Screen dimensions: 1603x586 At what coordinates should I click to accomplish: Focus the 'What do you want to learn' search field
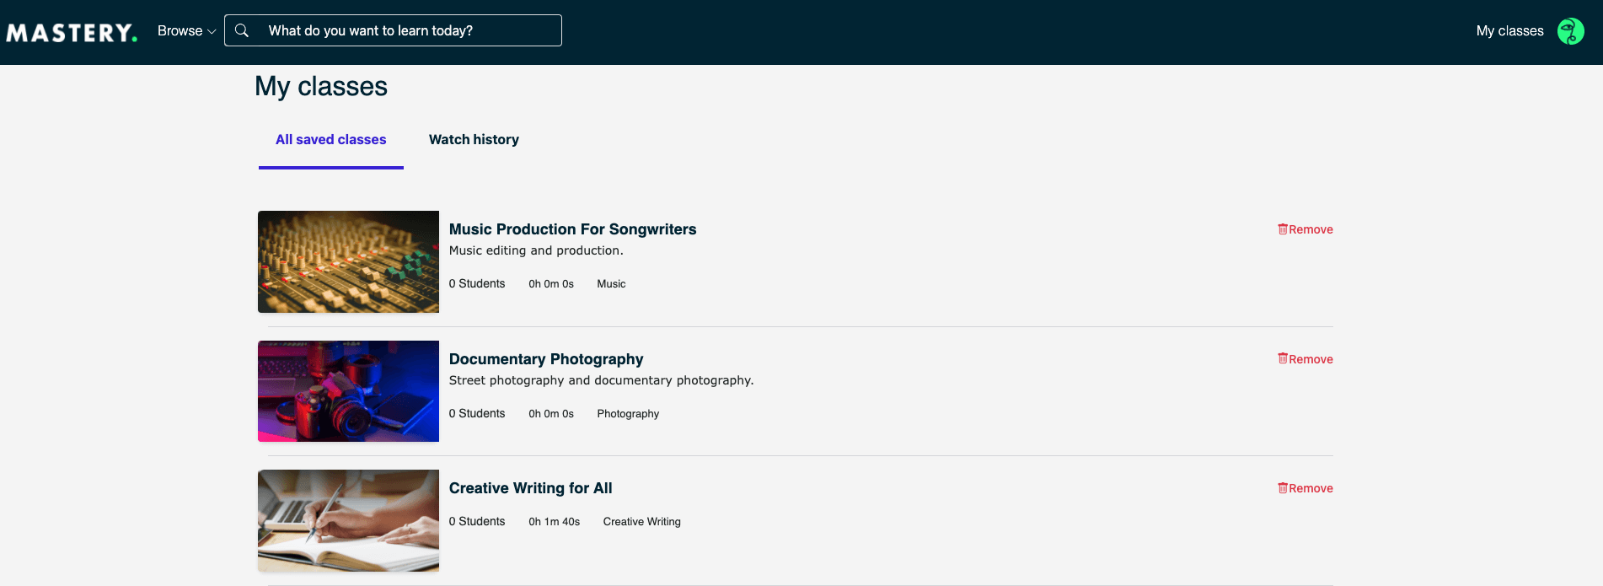393,30
